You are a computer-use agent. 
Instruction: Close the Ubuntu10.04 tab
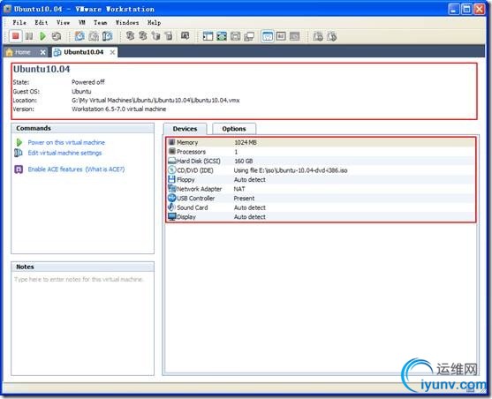click(112, 52)
